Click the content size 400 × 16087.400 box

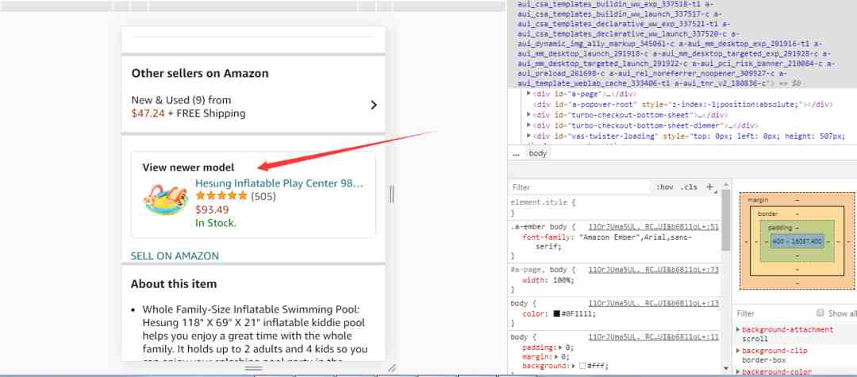click(797, 241)
